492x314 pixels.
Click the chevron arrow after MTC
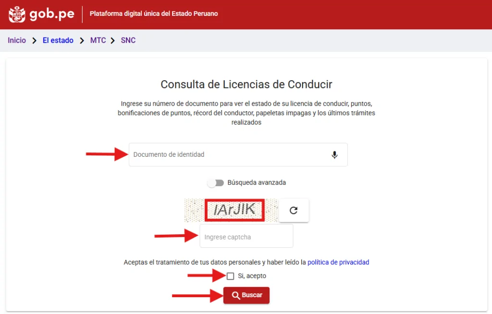pos(113,40)
